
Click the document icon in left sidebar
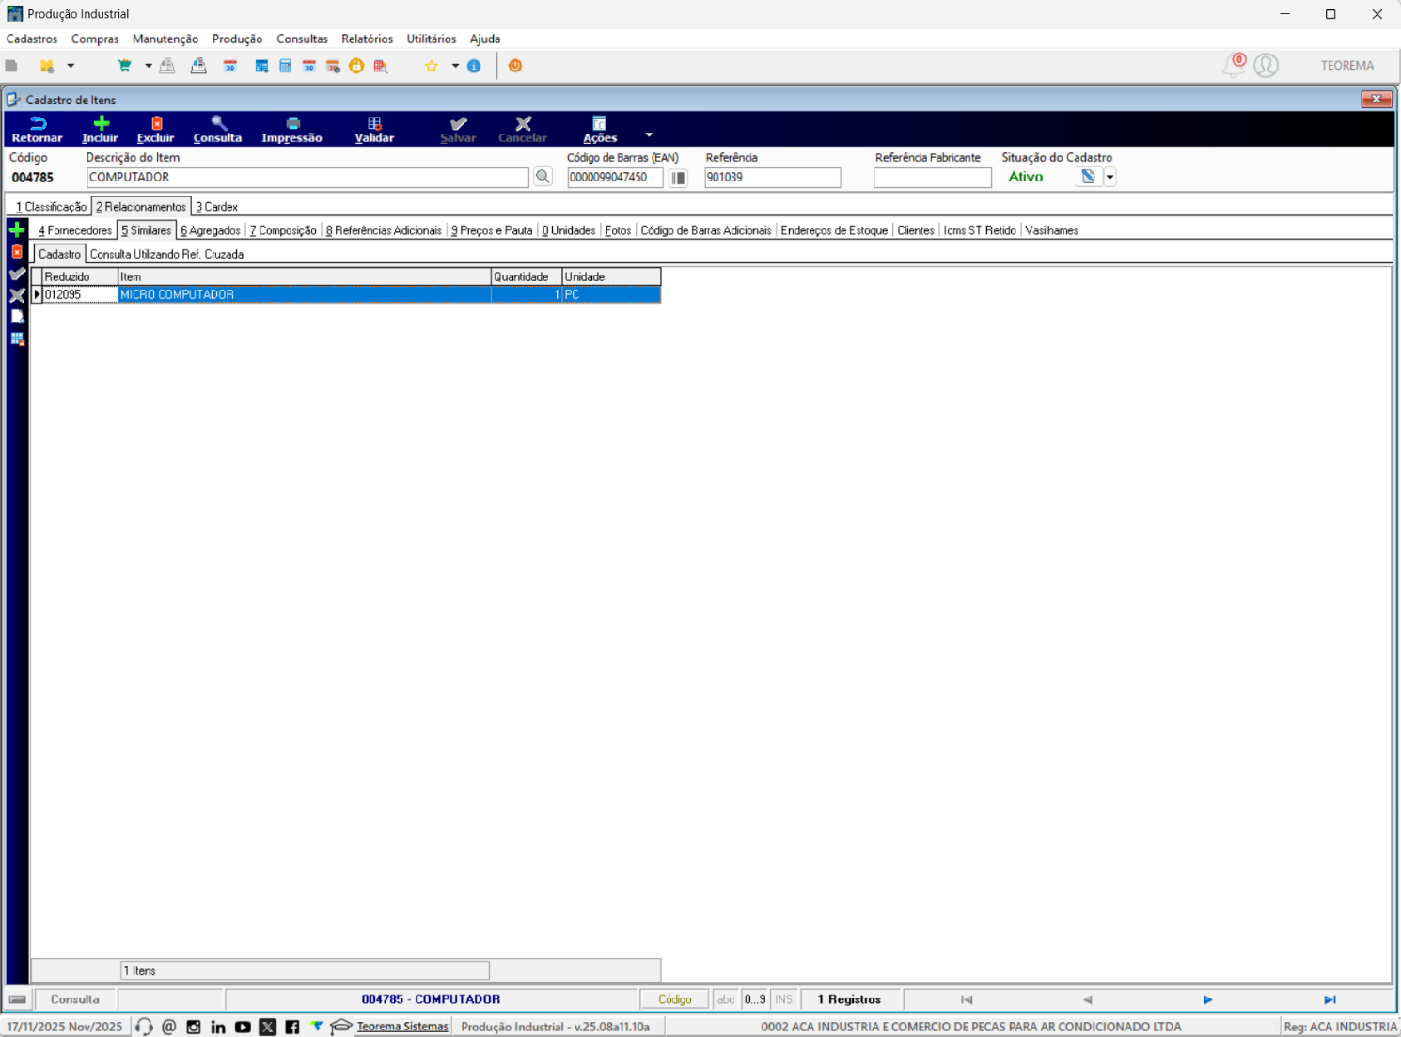pyautogui.click(x=17, y=317)
